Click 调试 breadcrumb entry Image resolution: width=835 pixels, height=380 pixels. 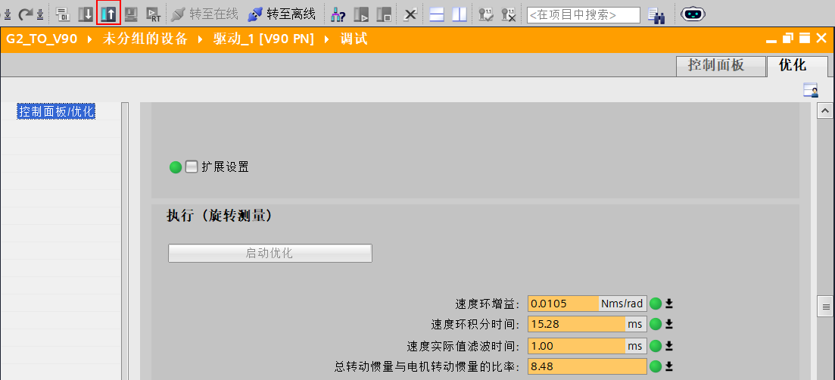point(354,39)
